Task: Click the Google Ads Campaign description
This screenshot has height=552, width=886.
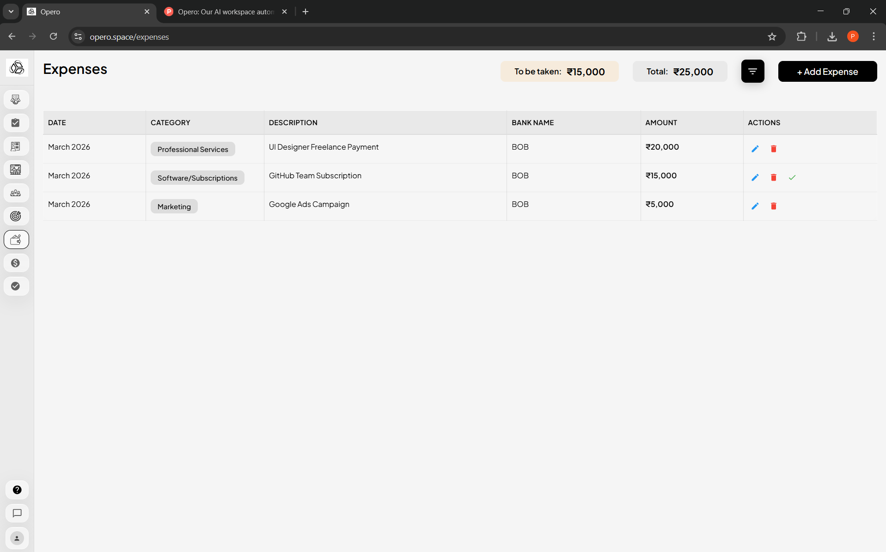Action: coord(309,204)
